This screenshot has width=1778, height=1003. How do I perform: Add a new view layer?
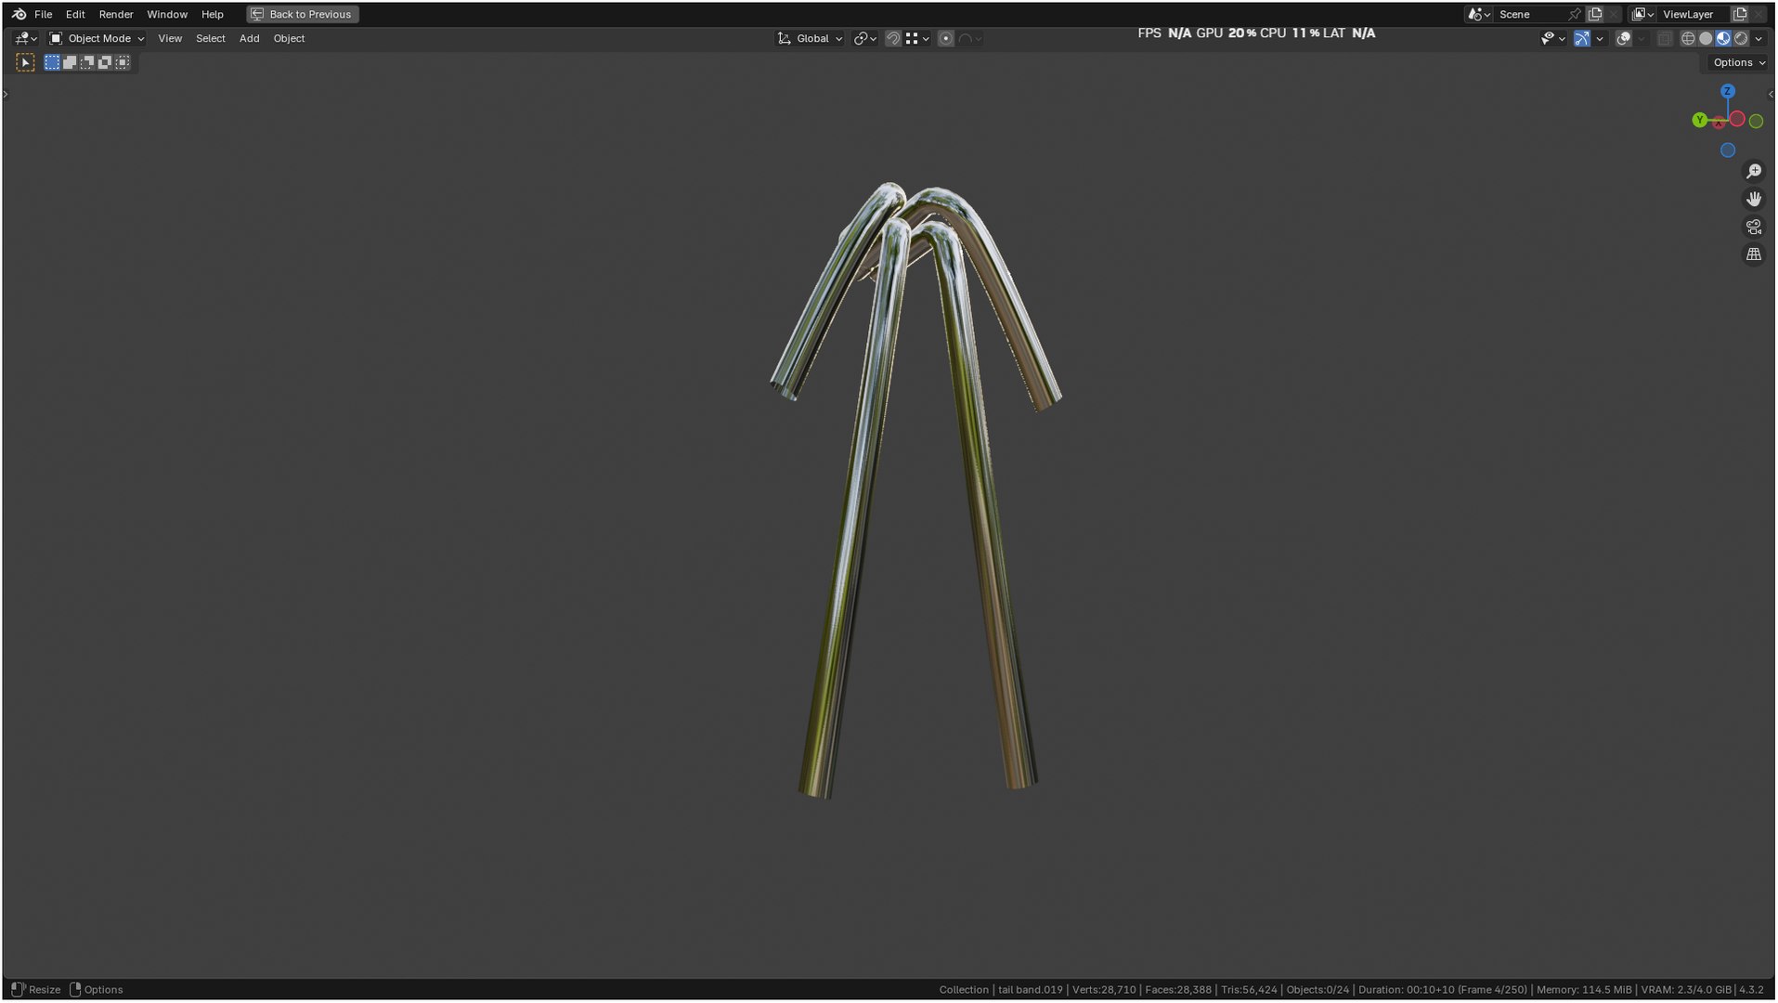click(x=1740, y=14)
